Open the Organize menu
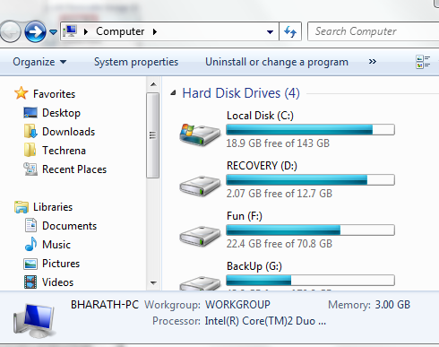 (x=39, y=62)
